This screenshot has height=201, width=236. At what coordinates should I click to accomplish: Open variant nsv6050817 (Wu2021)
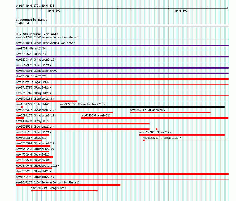(31, 138)
